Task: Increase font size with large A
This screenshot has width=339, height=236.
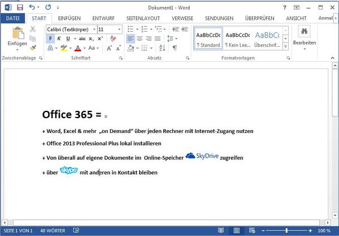Action: pos(110,48)
